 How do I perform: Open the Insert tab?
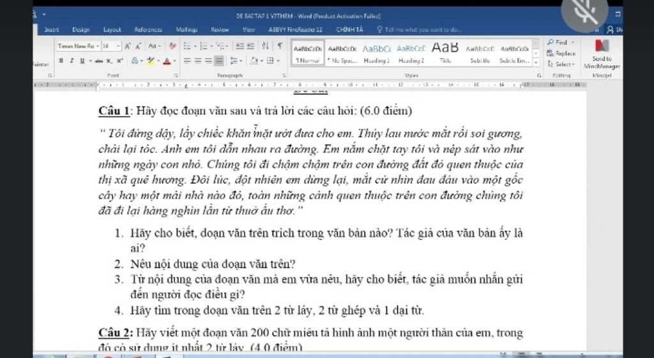pyautogui.click(x=51, y=29)
